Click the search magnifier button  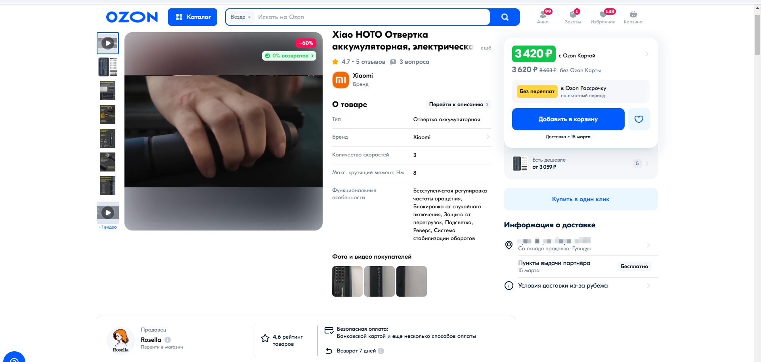pyautogui.click(x=505, y=17)
